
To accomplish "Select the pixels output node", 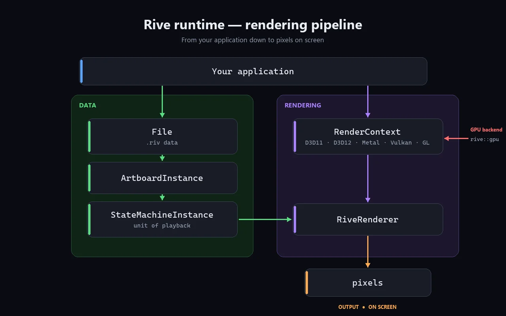I will [368, 282].
